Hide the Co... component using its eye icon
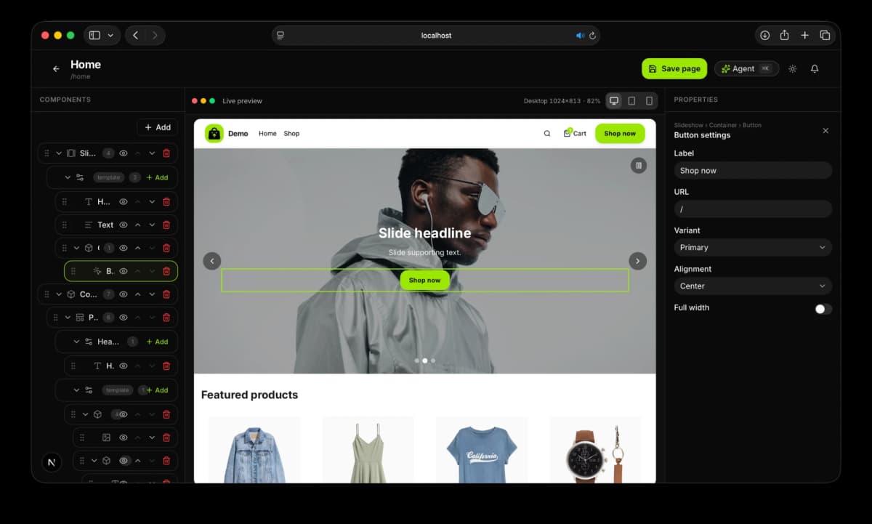The width and height of the screenshot is (872, 524). (124, 294)
